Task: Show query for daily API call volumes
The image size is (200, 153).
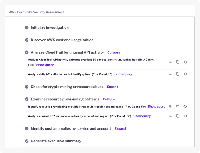Action: tap(123, 74)
